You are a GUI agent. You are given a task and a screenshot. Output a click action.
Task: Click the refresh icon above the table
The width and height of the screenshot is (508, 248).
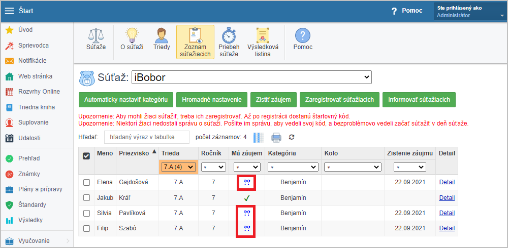click(x=292, y=137)
